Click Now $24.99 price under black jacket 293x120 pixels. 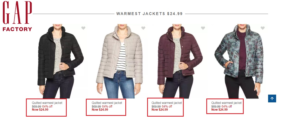tap(40, 110)
